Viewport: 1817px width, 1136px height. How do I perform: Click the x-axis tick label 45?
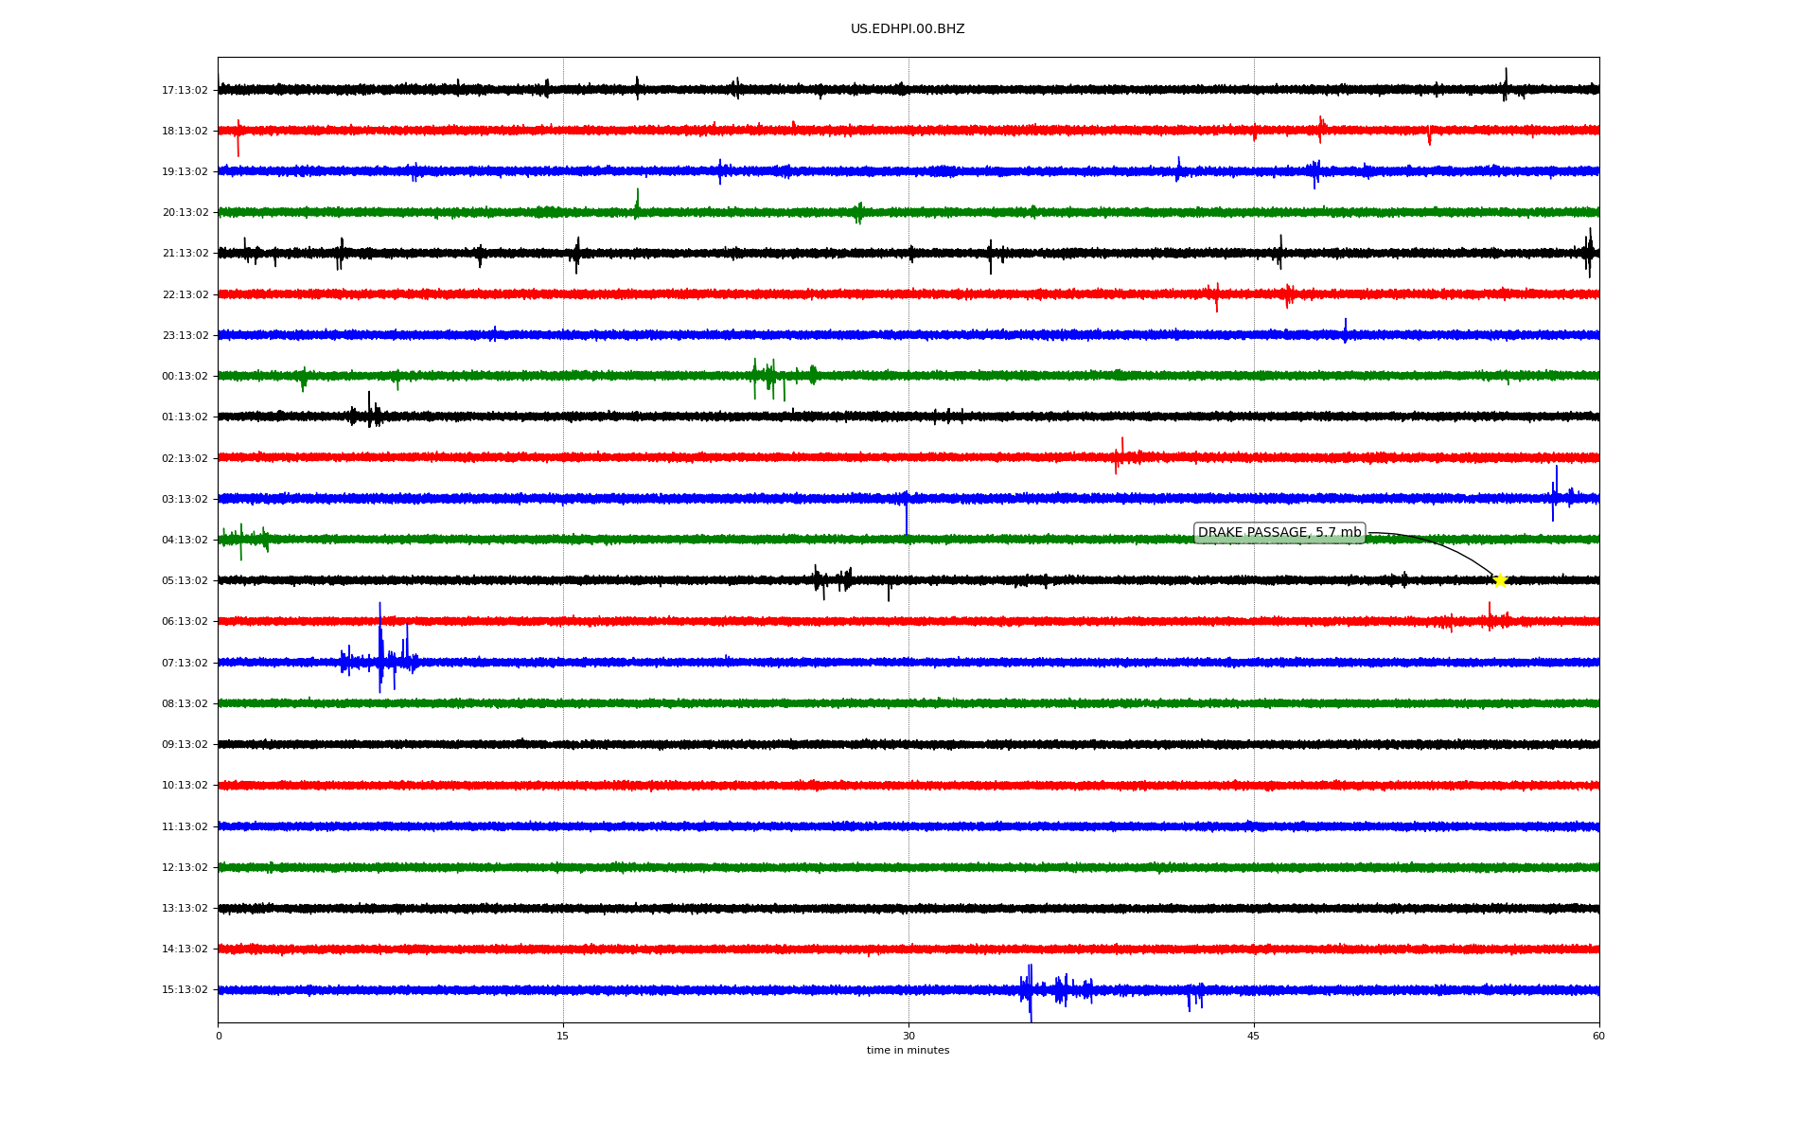pos(1254,1037)
